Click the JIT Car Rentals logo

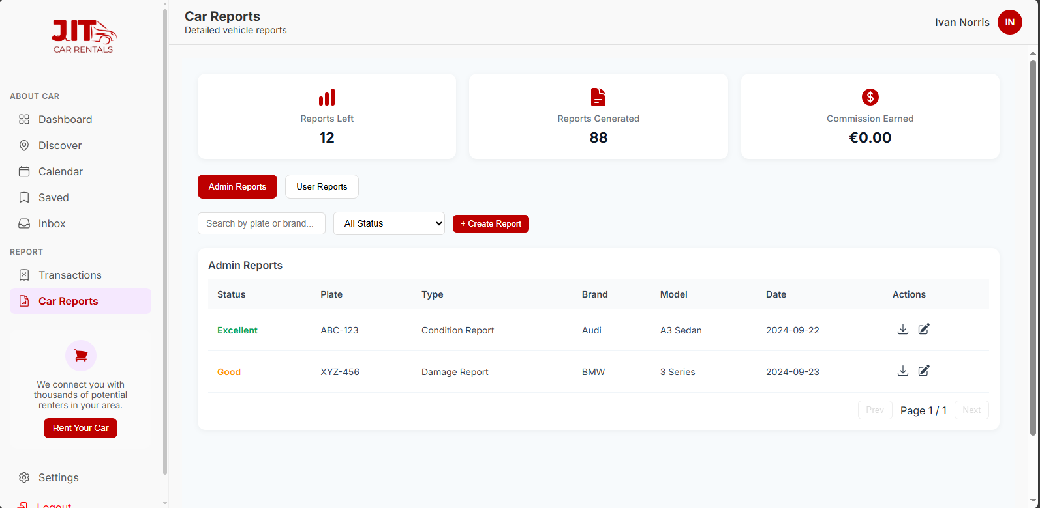click(84, 36)
